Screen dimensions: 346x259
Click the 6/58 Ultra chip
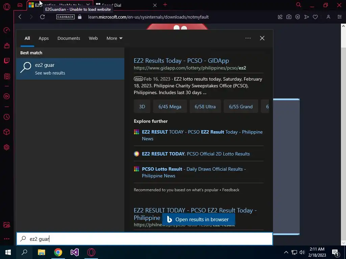coord(205,107)
